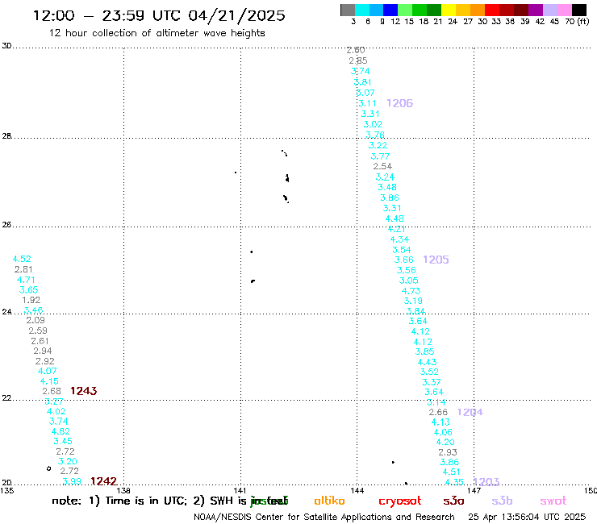The height and width of the screenshot is (524, 597).
Task: Click the wave height value 1.92
Action: point(31,300)
